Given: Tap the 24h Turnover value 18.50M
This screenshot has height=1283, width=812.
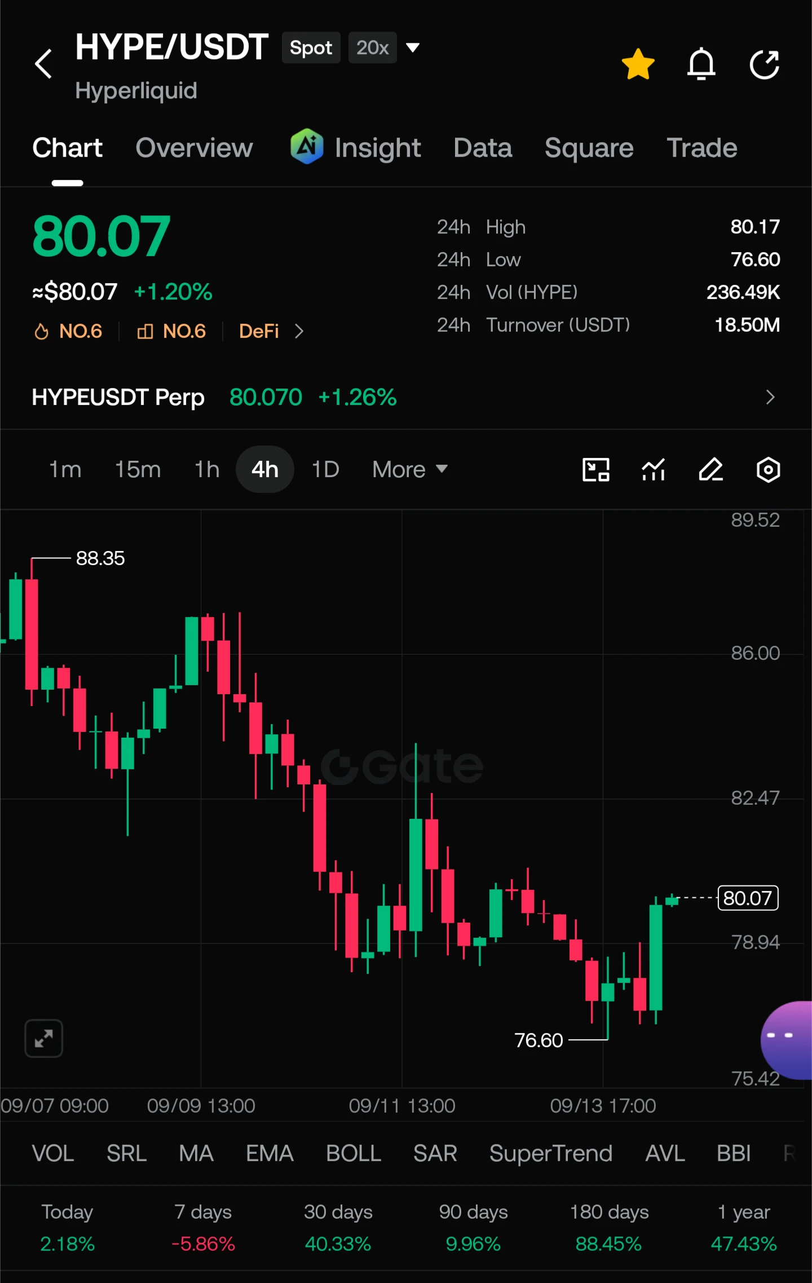Looking at the screenshot, I should coord(747,325).
